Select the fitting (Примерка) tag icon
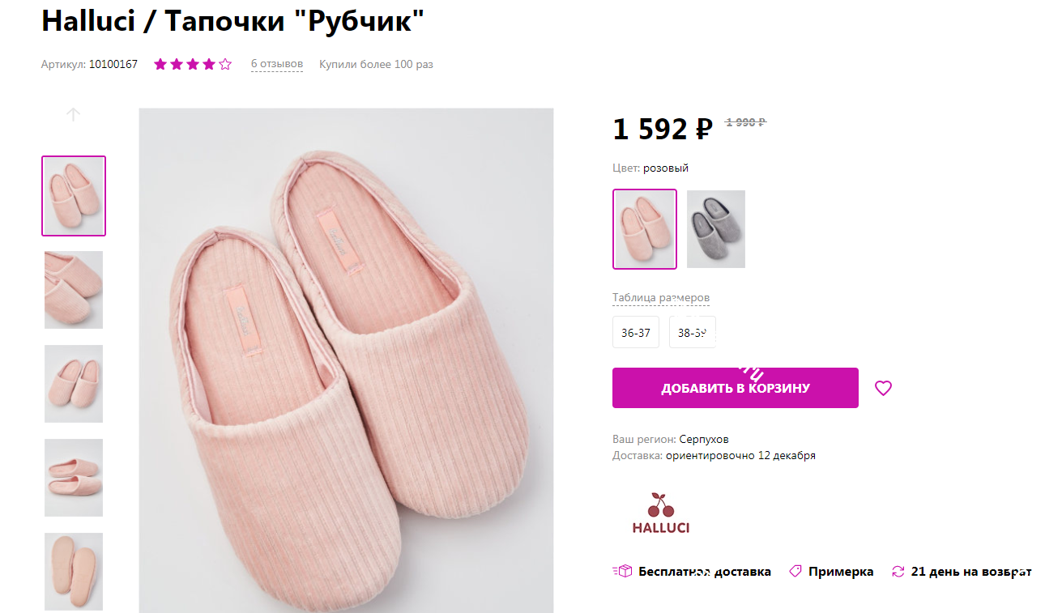This screenshot has width=1062, height=613. coord(794,571)
